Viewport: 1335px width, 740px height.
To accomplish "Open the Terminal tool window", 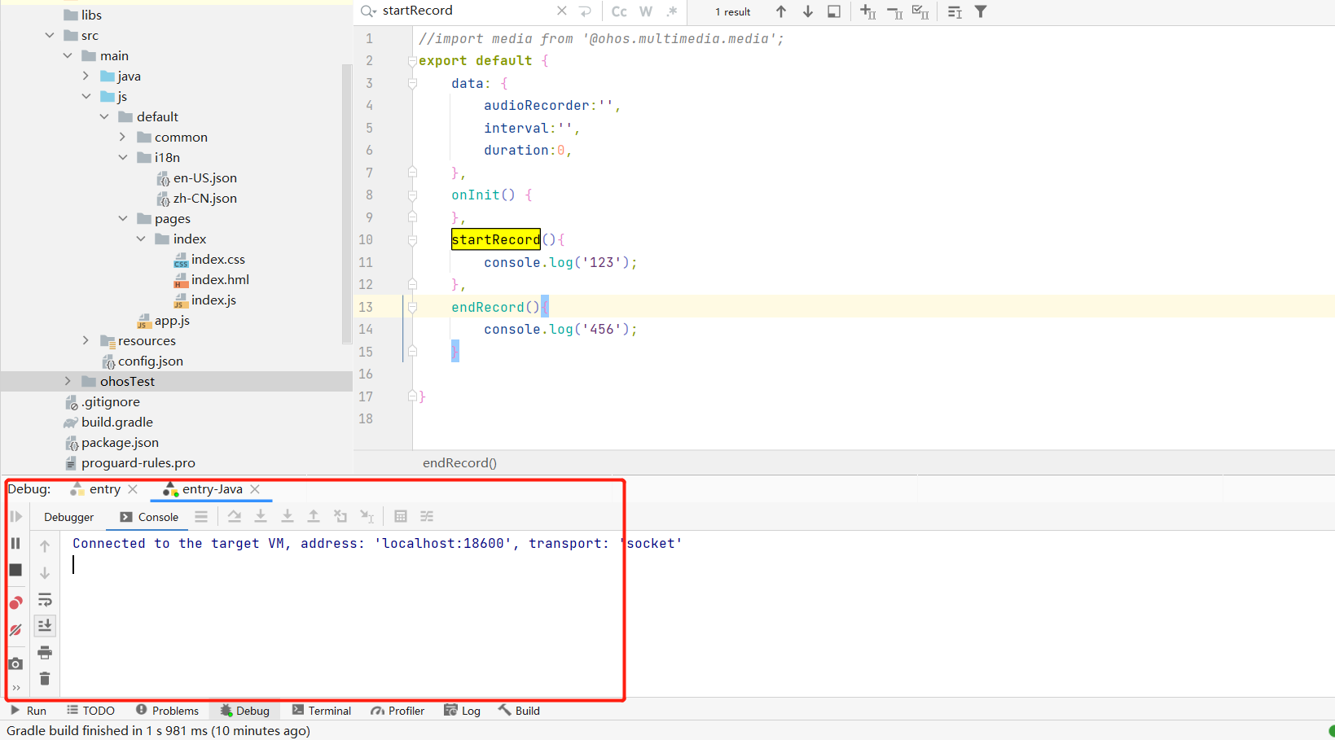I will 322,711.
